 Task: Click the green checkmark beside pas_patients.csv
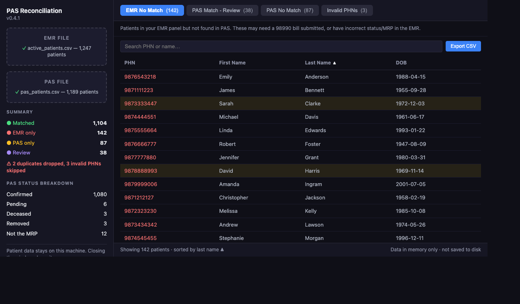coord(17,92)
